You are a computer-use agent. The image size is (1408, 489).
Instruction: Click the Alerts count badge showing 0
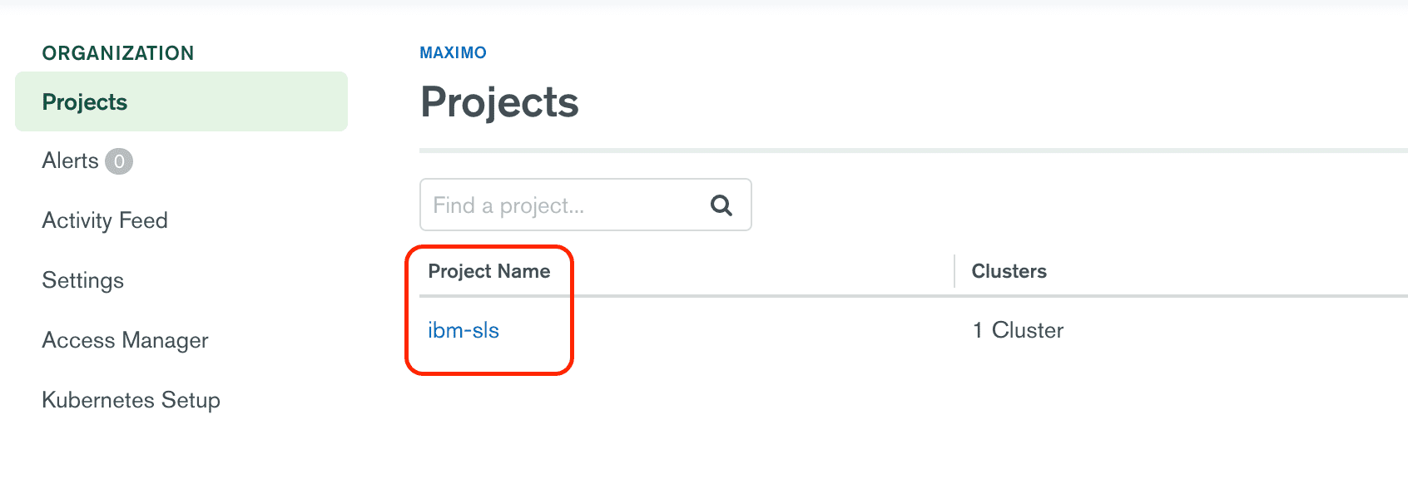coord(119,161)
